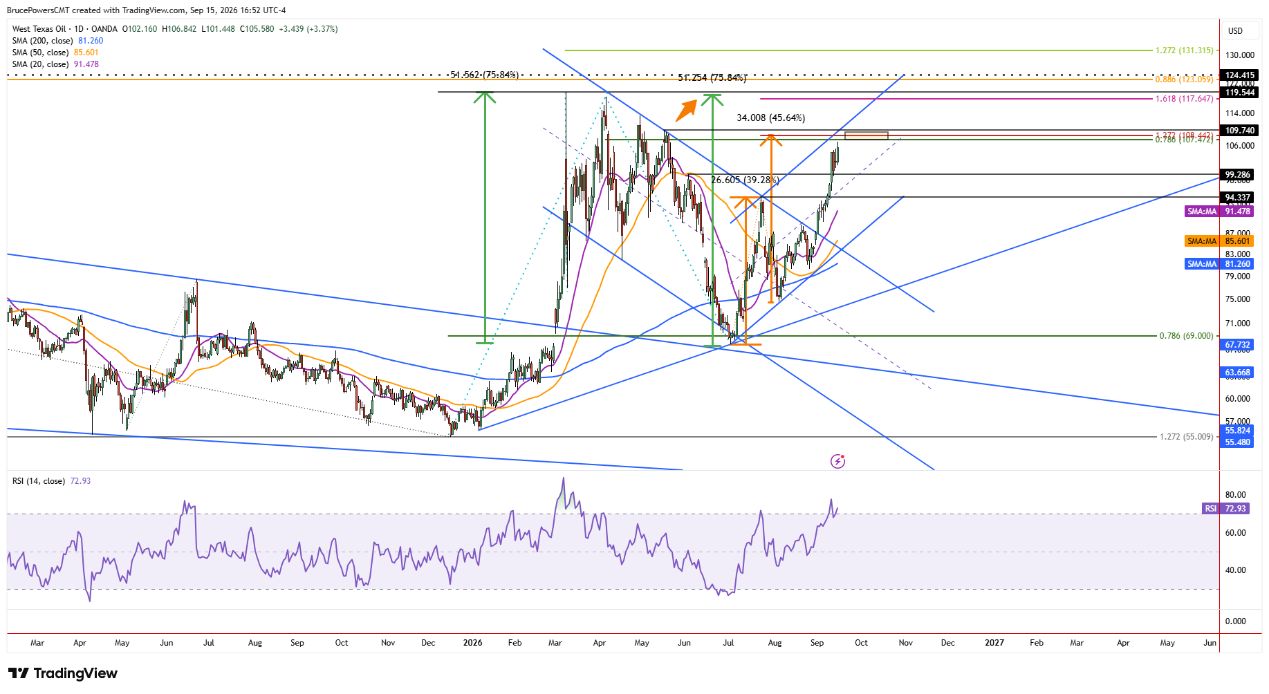Click the lightning bolt event icon on chart
This screenshot has width=1269, height=694.
[x=837, y=461]
